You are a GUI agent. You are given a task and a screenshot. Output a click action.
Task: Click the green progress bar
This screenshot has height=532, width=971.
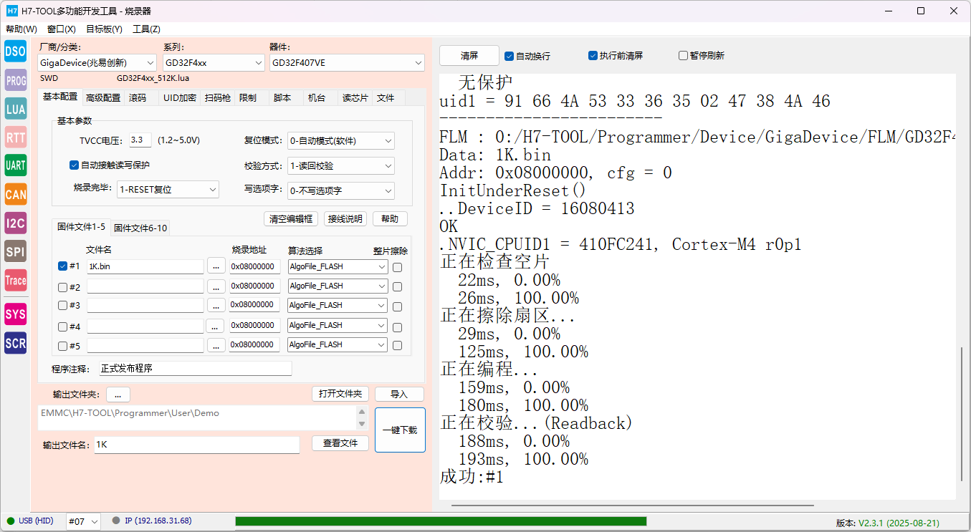pos(441,521)
